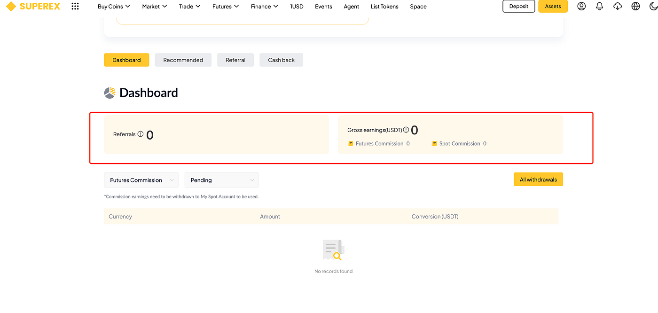658x313 pixels.
Task: Select the Referral tab
Action: click(x=235, y=60)
